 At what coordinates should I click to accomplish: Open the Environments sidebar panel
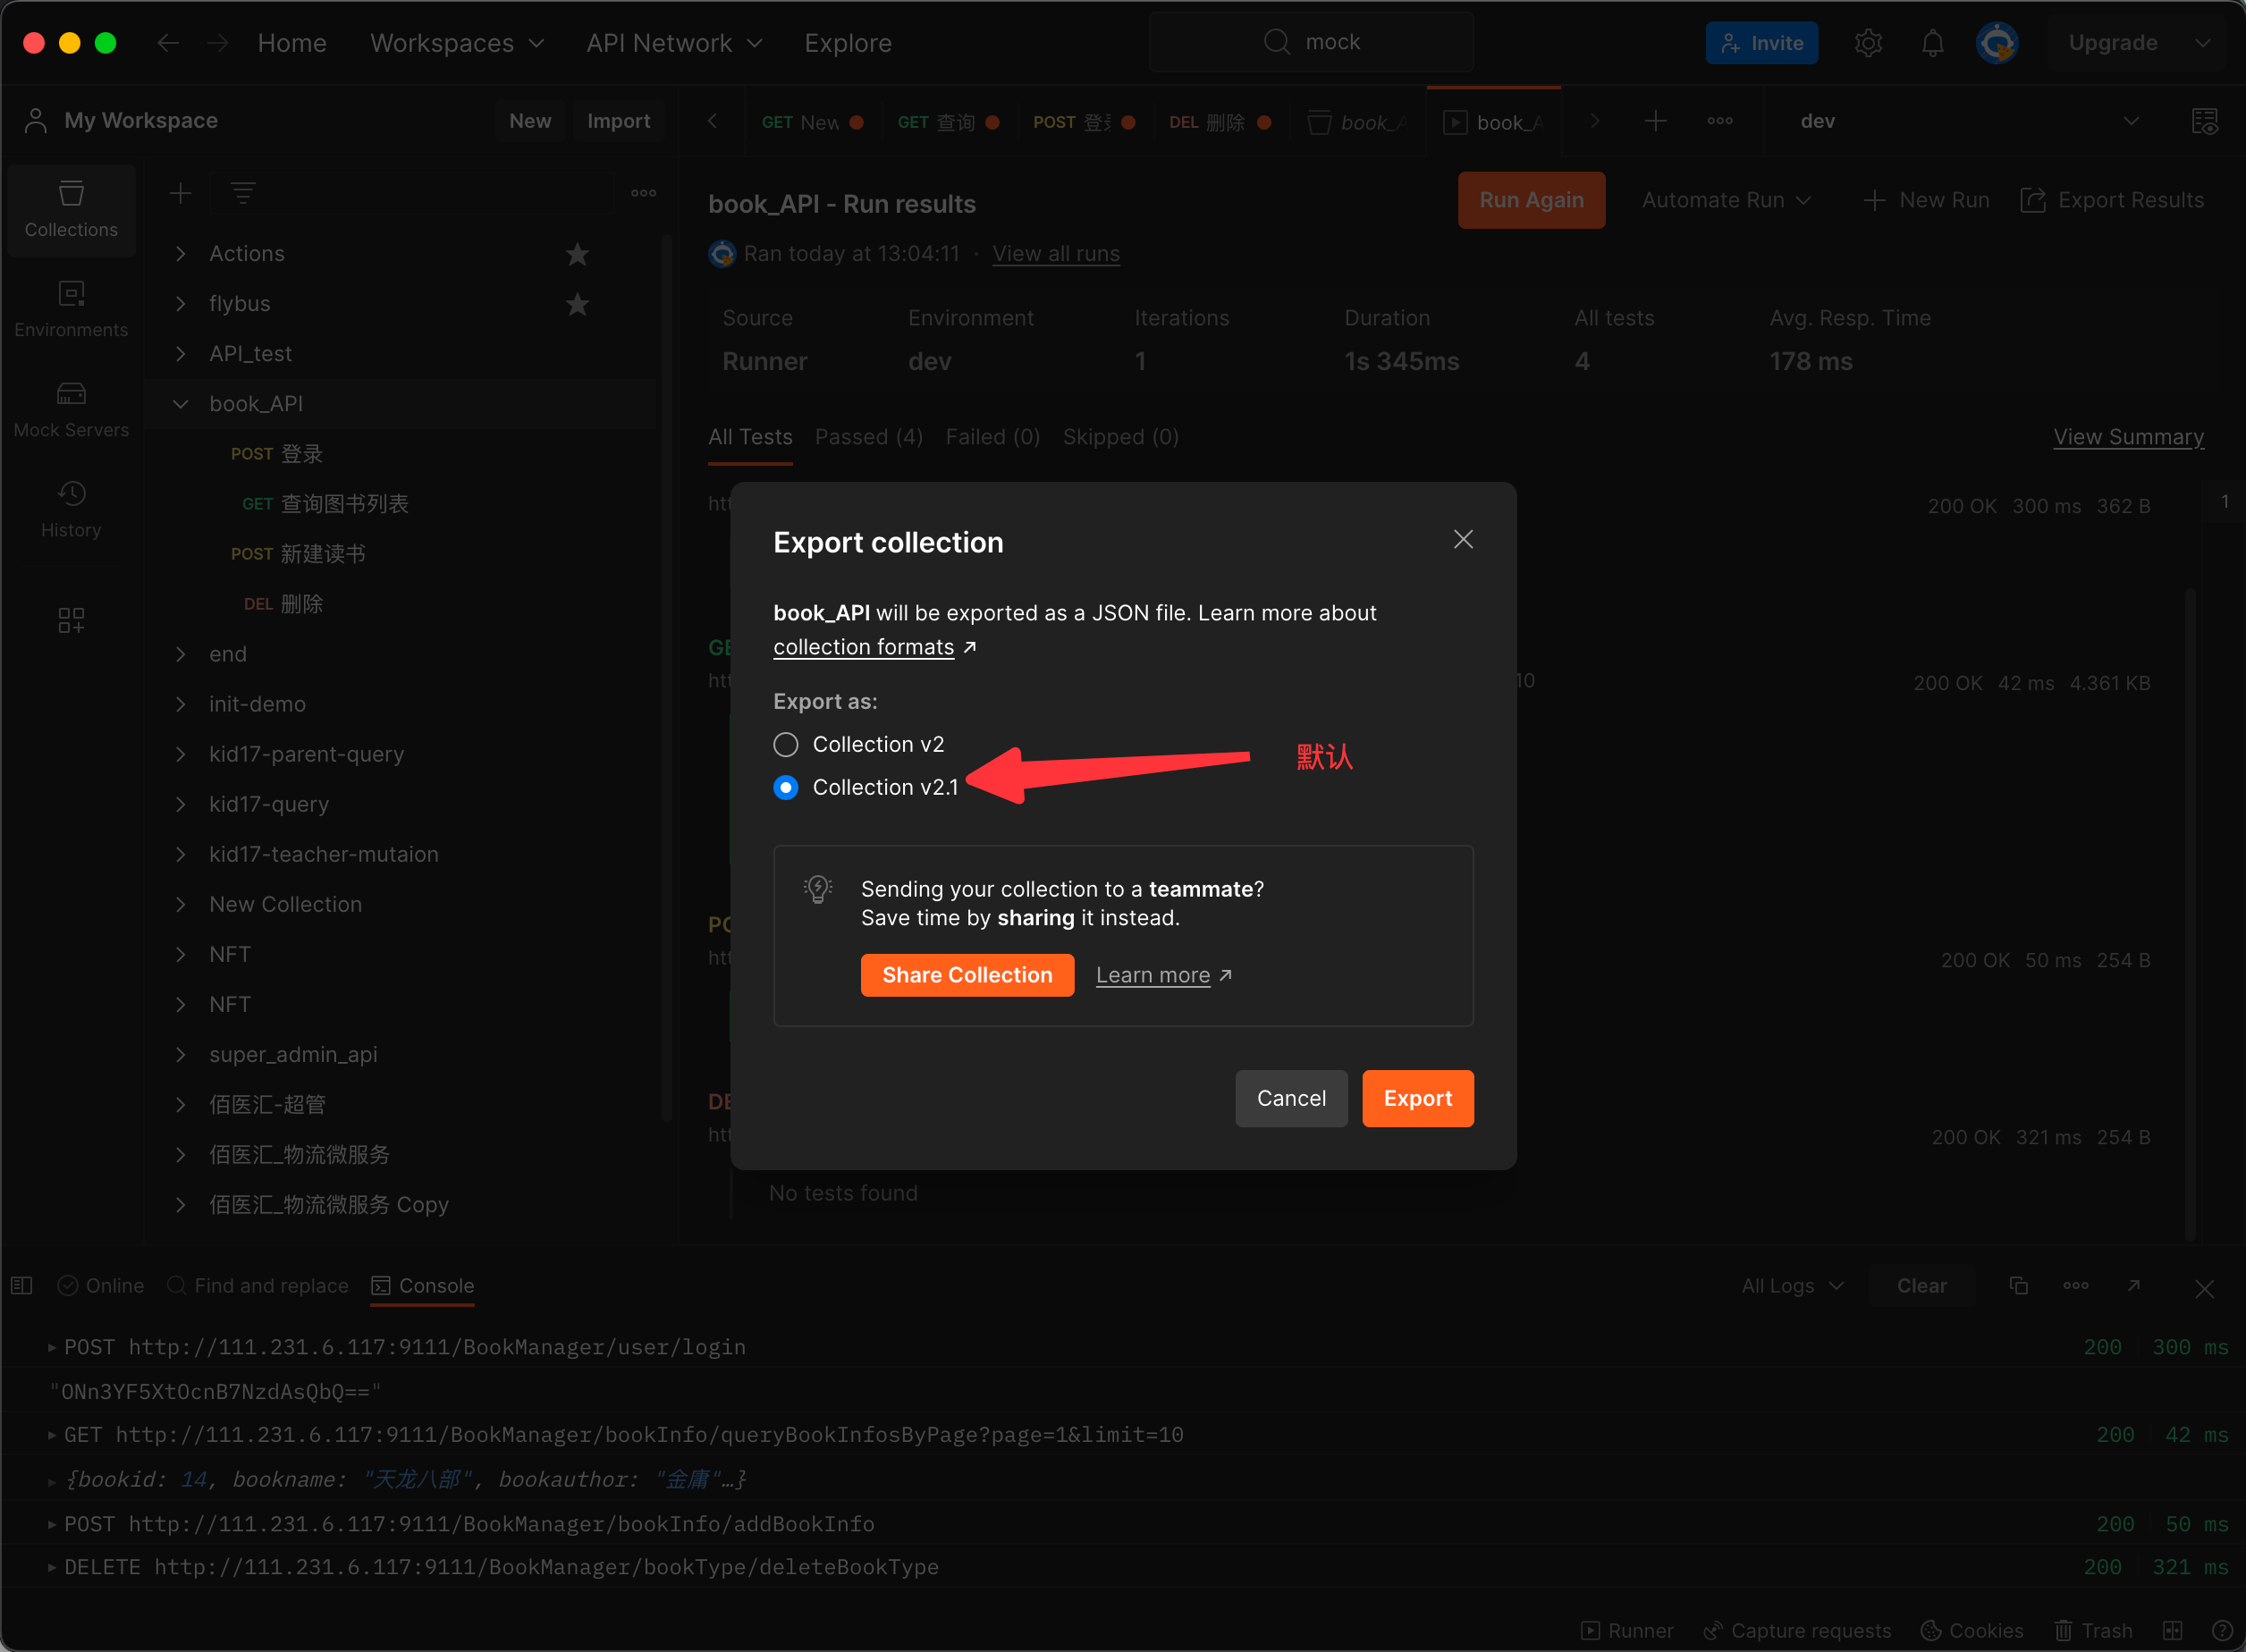point(71,309)
